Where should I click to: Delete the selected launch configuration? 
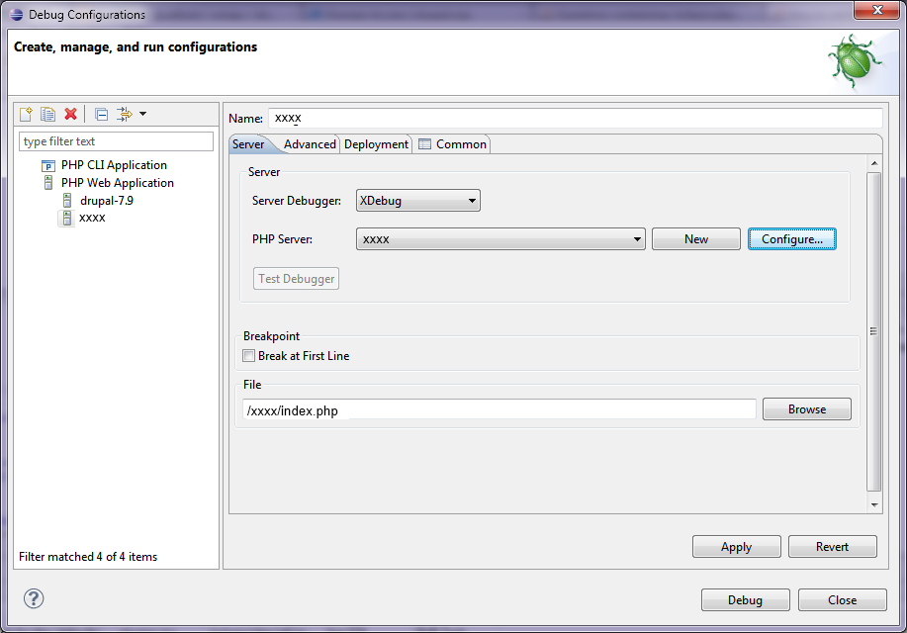[70, 114]
